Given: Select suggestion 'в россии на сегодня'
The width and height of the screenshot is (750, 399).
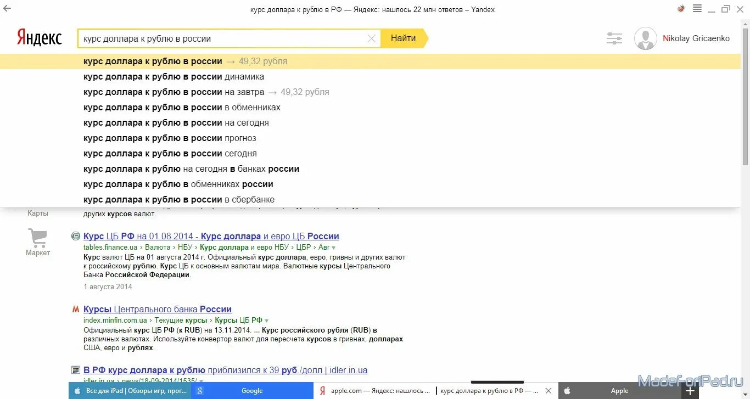Looking at the screenshot, I should coord(370,123).
